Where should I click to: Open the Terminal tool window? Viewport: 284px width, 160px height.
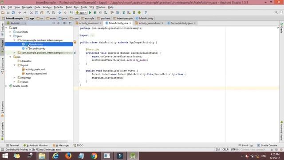pyautogui.click(x=12, y=145)
